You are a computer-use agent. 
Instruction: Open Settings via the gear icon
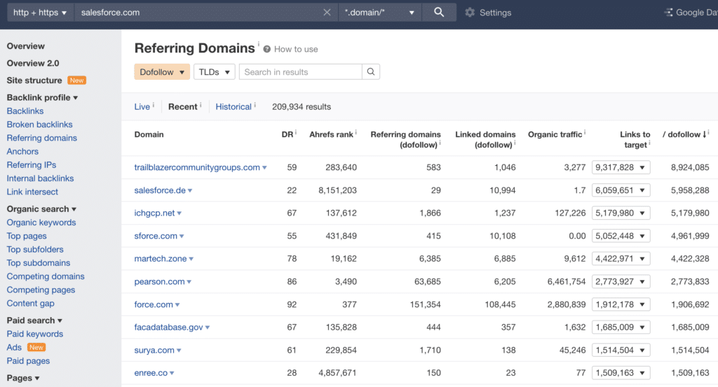[x=470, y=13]
